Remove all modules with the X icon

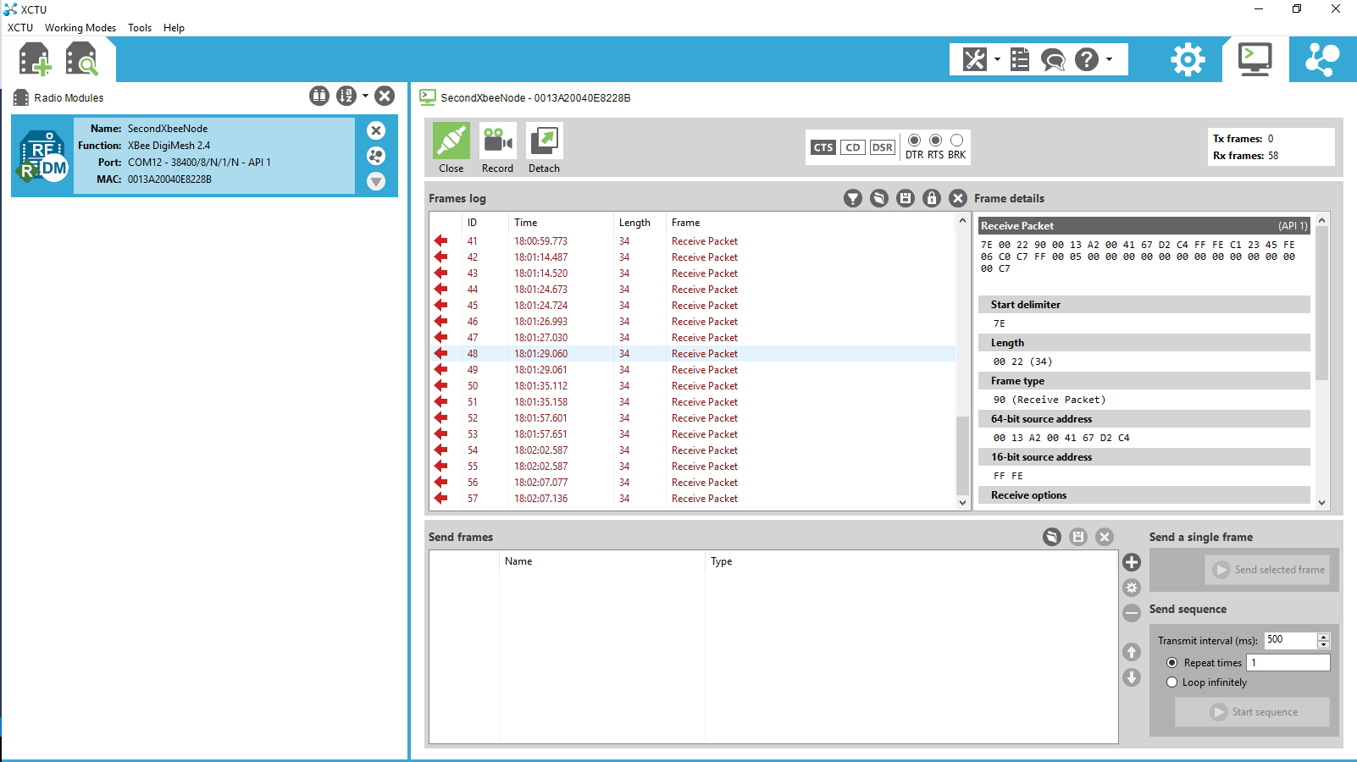click(x=385, y=96)
